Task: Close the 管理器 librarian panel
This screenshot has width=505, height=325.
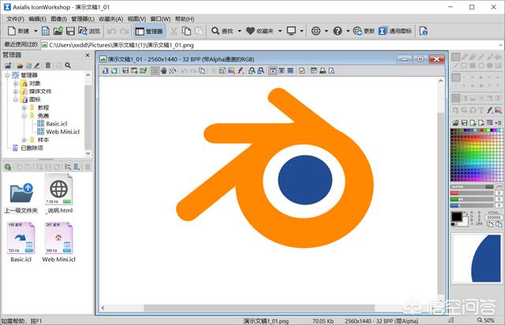Action: [88, 55]
